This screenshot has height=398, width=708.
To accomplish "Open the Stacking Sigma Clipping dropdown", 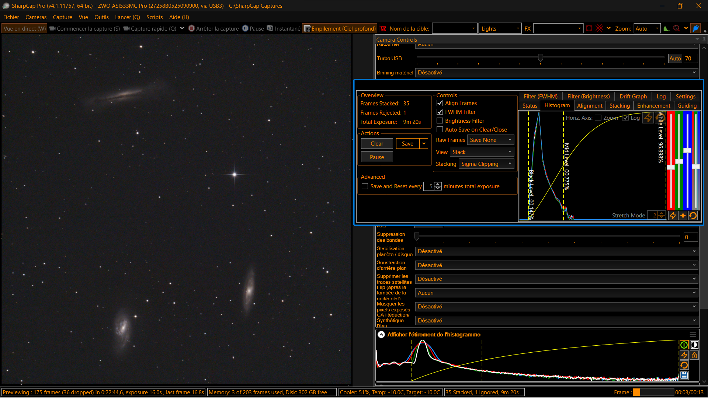I will pyautogui.click(x=486, y=164).
